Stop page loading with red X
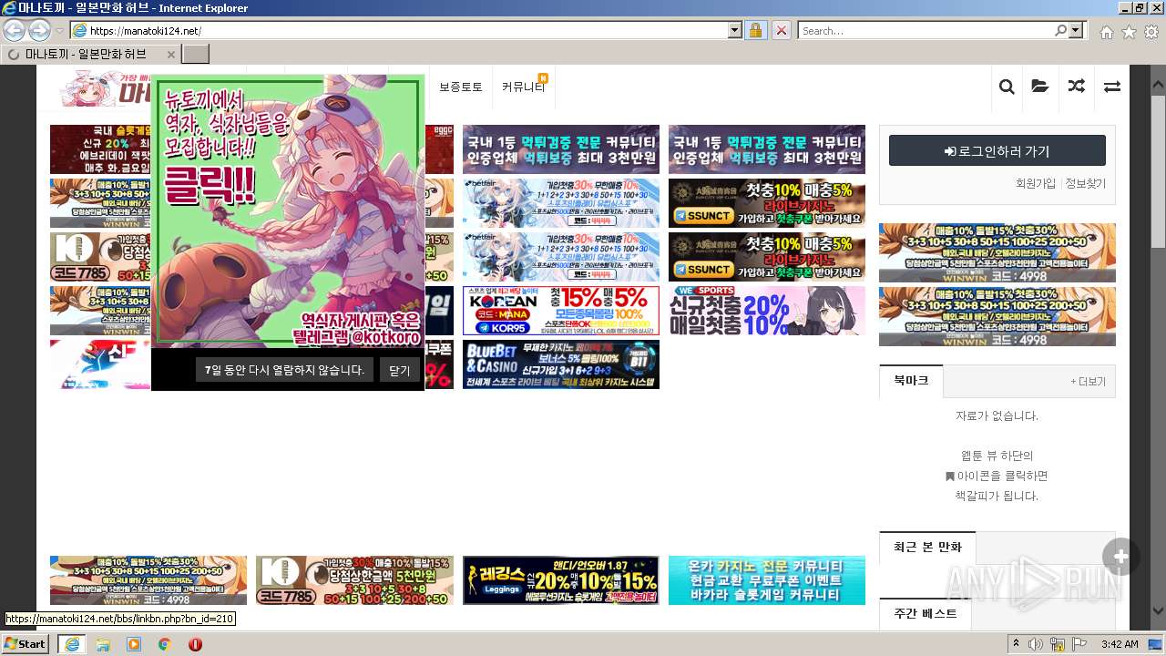This screenshot has height=656, width=1166. (x=781, y=30)
